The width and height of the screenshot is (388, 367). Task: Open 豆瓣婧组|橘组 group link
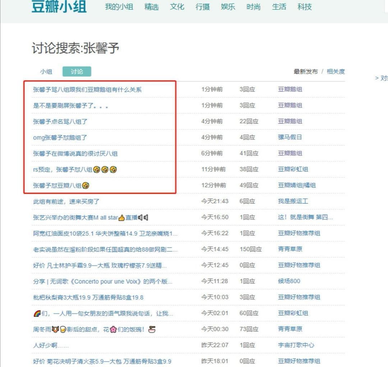pos(296,185)
